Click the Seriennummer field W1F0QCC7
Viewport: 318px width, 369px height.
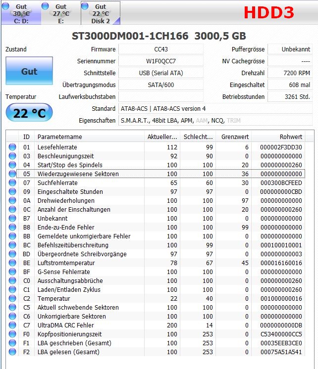click(161, 61)
